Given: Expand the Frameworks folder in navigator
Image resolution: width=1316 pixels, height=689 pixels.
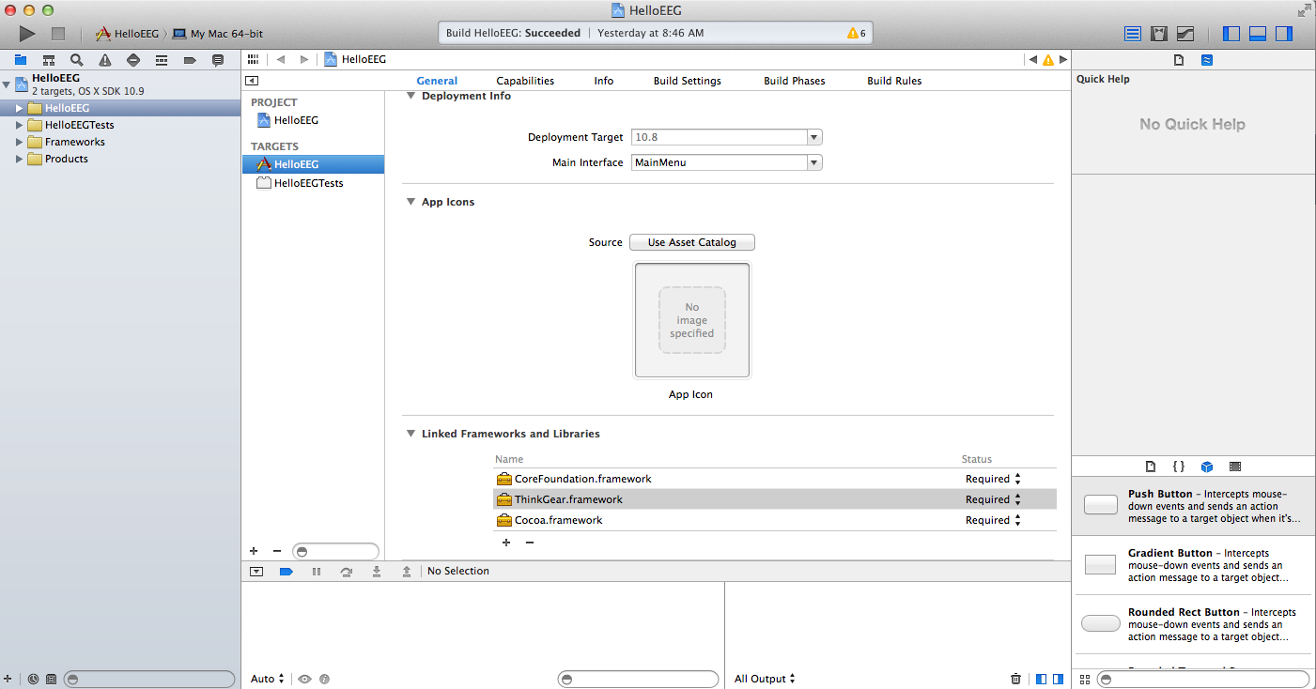Looking at the screenshot, I should coord(19,142).
